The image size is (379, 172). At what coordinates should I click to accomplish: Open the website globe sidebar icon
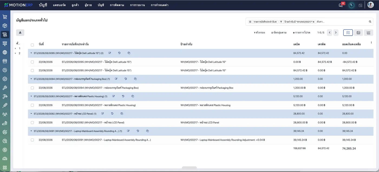coord(5,52)
